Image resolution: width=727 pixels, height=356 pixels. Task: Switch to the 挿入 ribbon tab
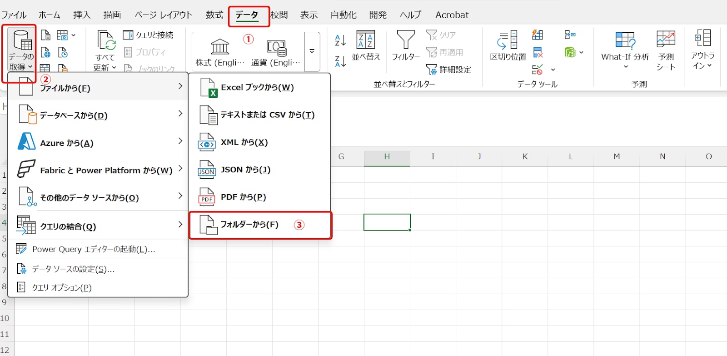pyautogui.click(x=82, y=15)
